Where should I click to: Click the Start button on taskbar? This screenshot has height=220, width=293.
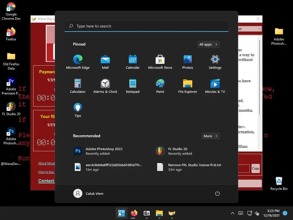click(121, 213)
